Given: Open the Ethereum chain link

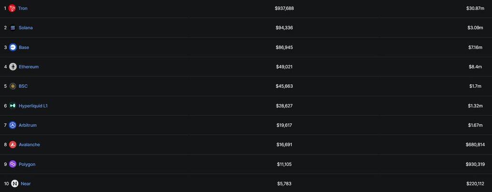Looking at the screenshot, I should point(29,67).
